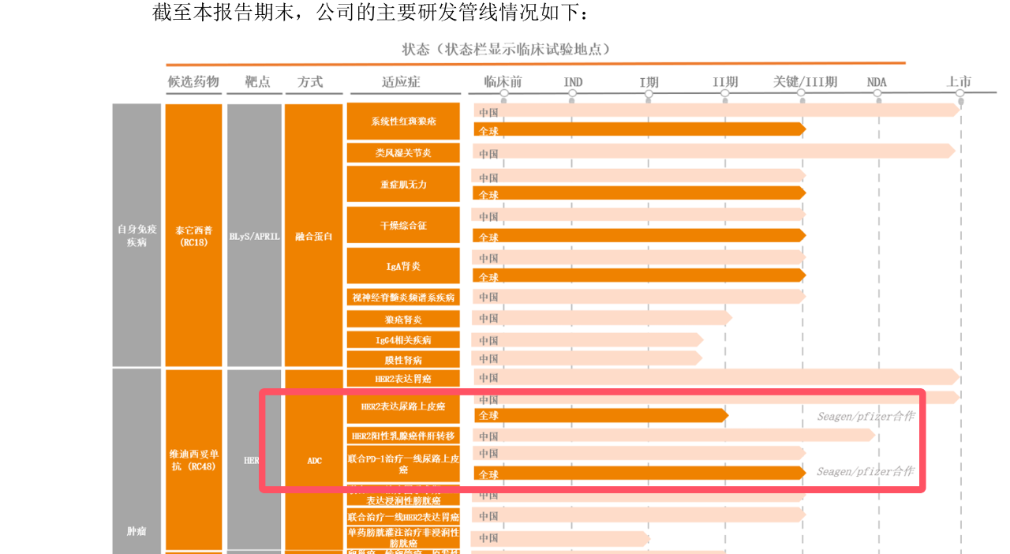Image resolution: width=1010 pixels, height=554 pixels.
Task: Select the 类风湿关节炎 indication box
Action: coord(403,153)
